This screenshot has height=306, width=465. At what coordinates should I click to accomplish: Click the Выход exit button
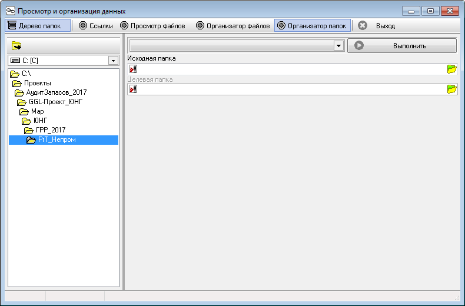[386, 26]
